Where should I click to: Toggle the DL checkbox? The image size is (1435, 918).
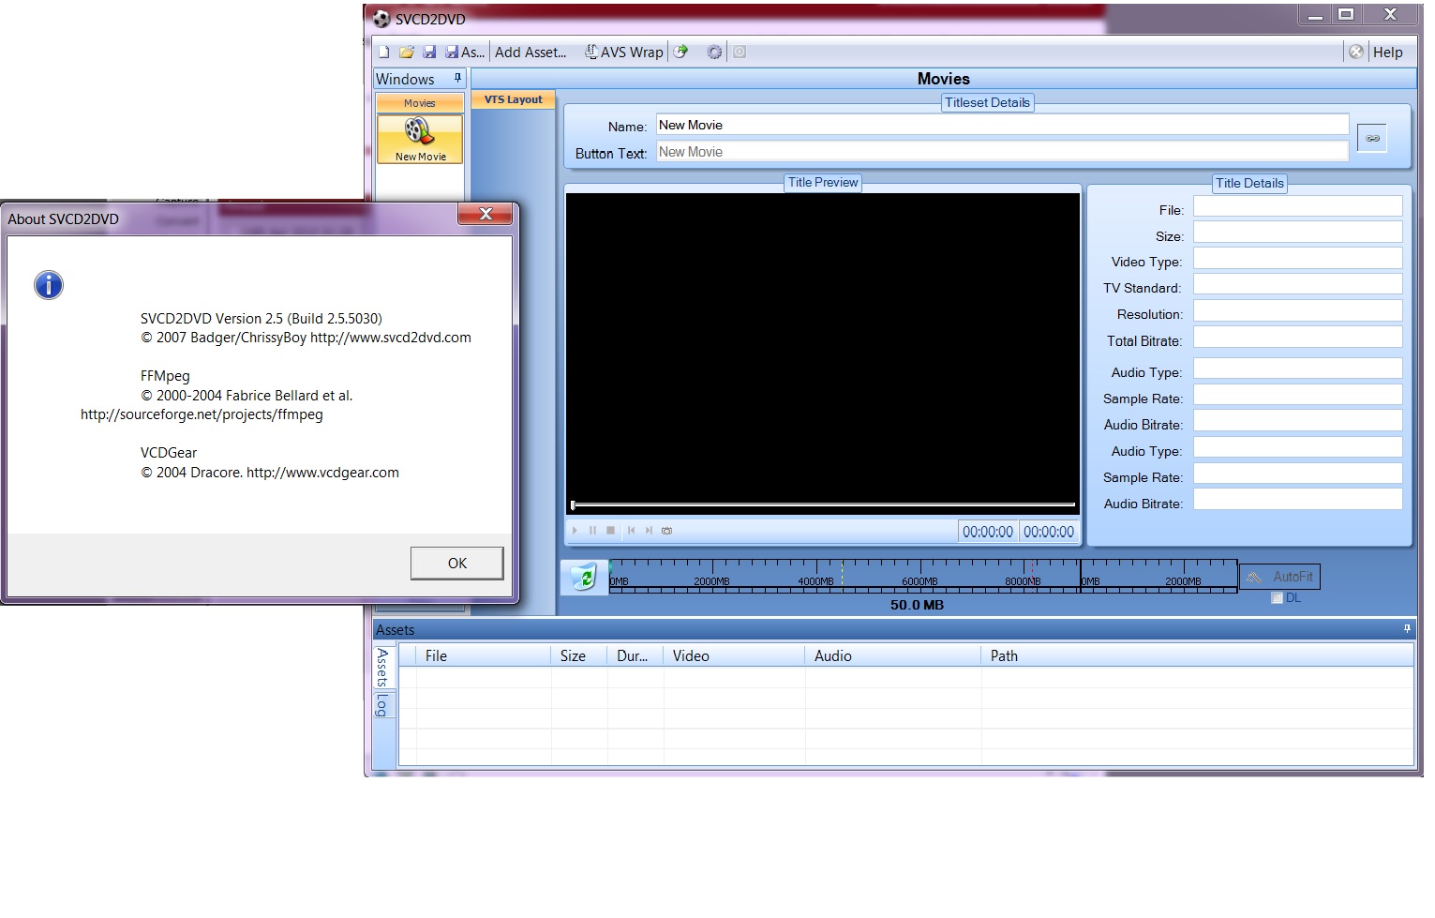pos(1277,598)
